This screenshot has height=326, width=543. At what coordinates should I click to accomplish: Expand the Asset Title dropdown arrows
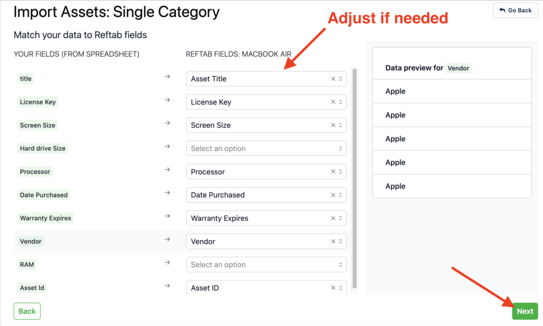[341, 79]
